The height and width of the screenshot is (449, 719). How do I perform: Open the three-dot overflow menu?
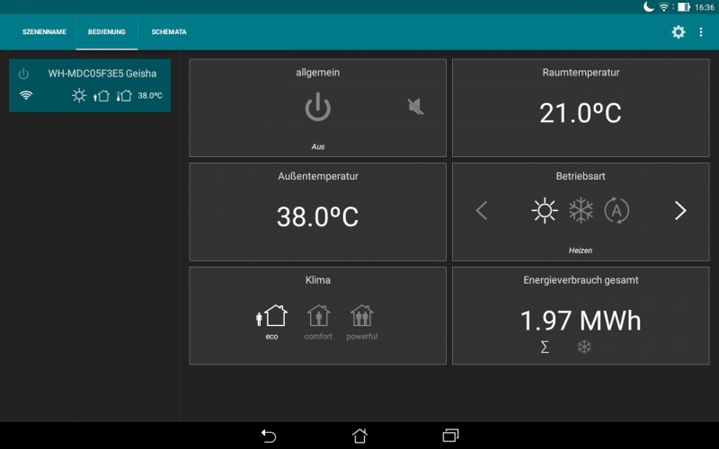click(701, 32)
